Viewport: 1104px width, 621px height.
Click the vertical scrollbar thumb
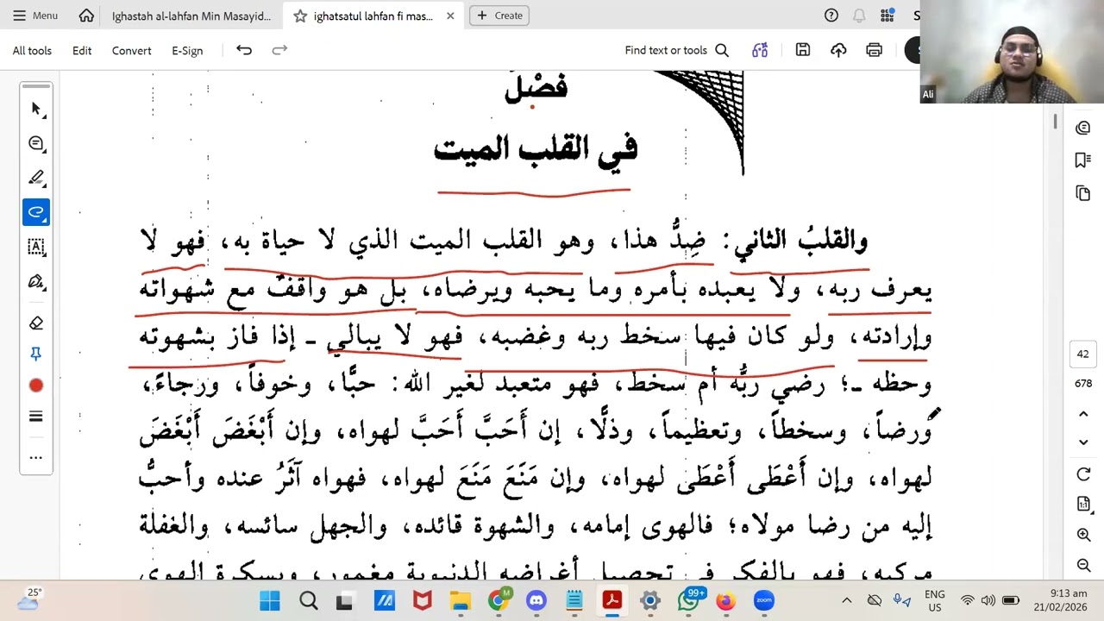[1055, 122]
